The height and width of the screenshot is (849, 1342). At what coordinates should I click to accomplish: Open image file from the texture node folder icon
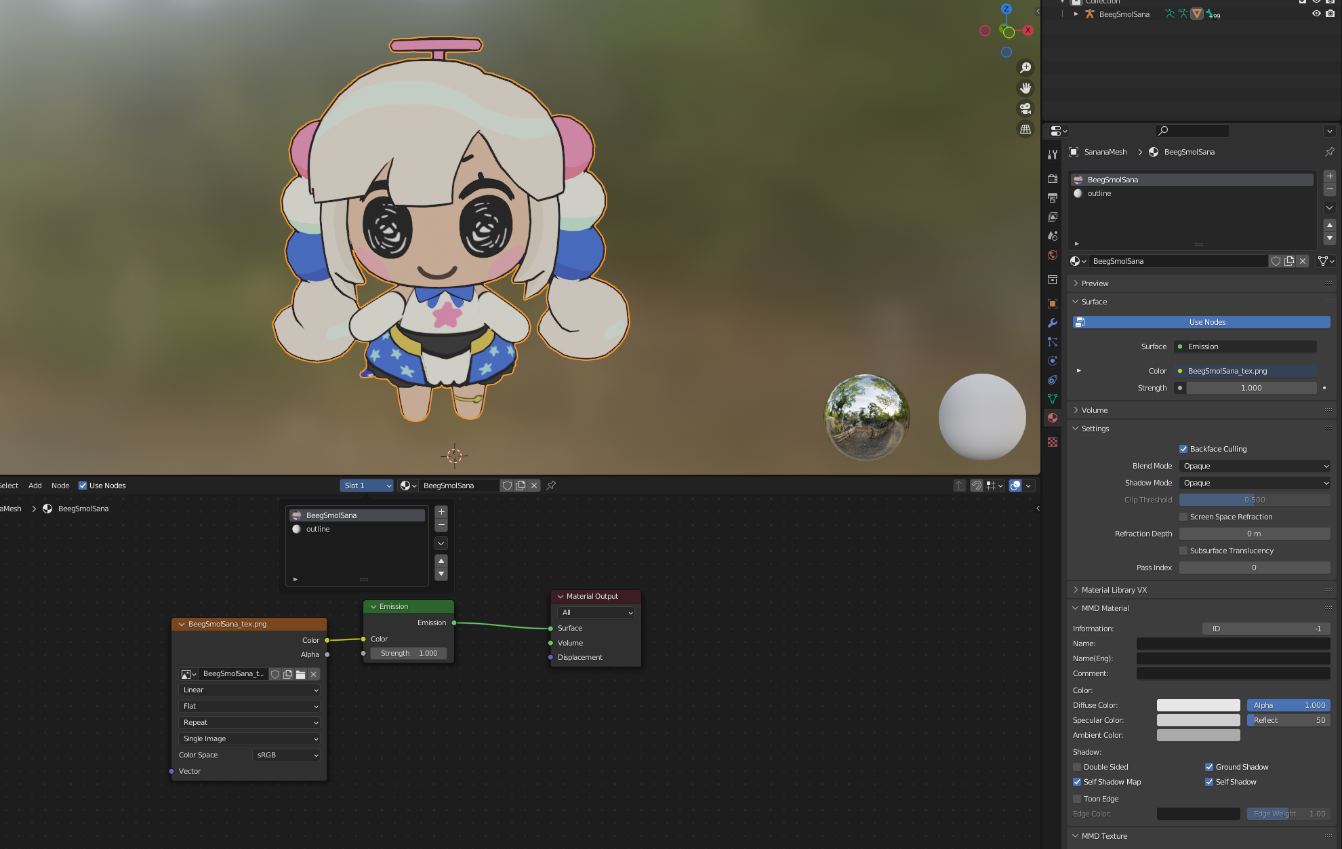coord(300,674)
